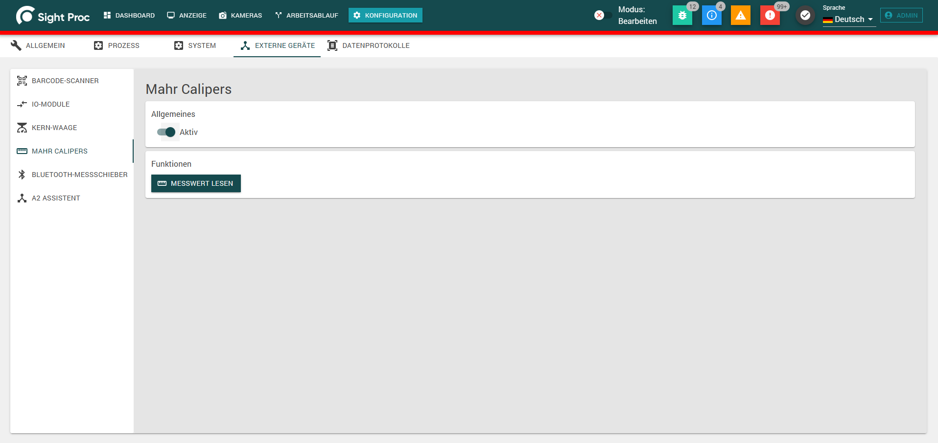Open IO-Module in the sidebar
This screenshot has height=443, width=938.
[x=72, y=104]
